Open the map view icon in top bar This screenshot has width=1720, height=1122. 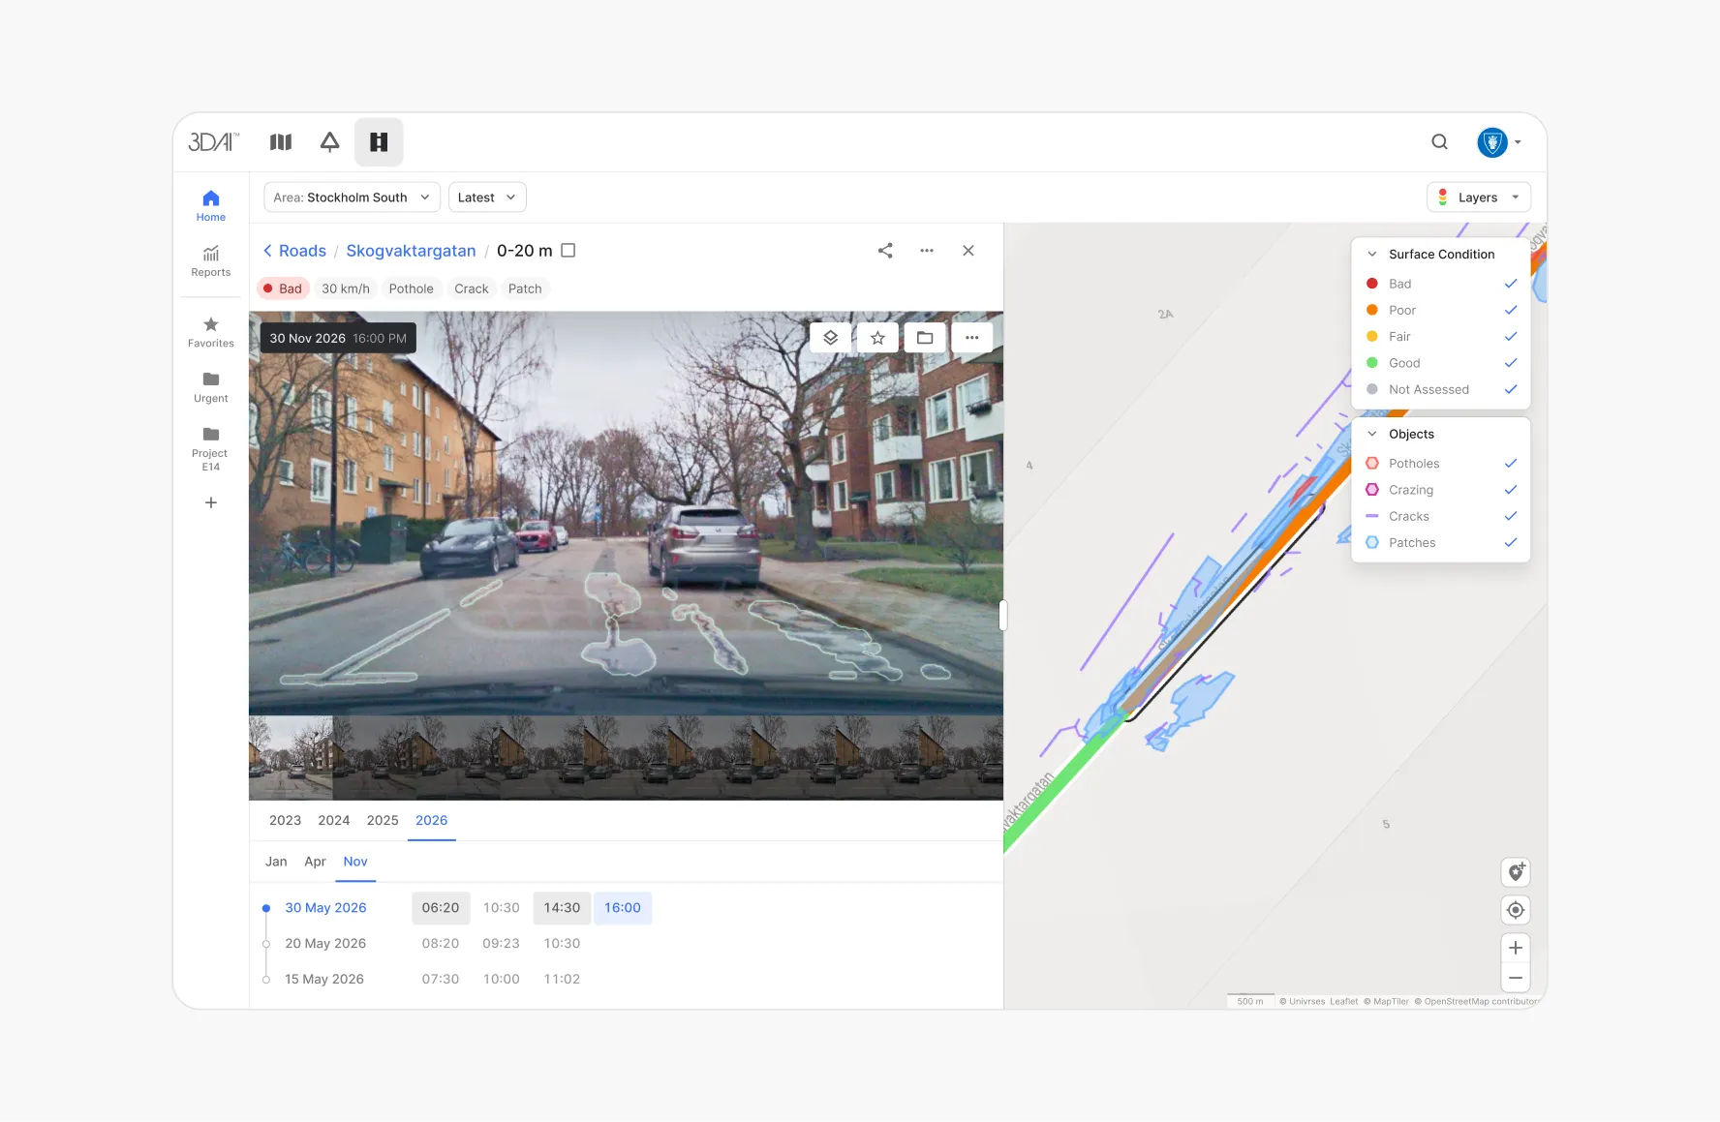281,142
